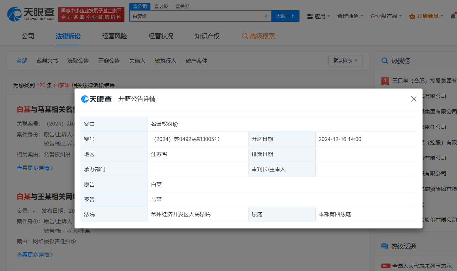Close the 开庭公告详情 dialog with X
This screenshot has height=271, width=457.
click(413, 99)
